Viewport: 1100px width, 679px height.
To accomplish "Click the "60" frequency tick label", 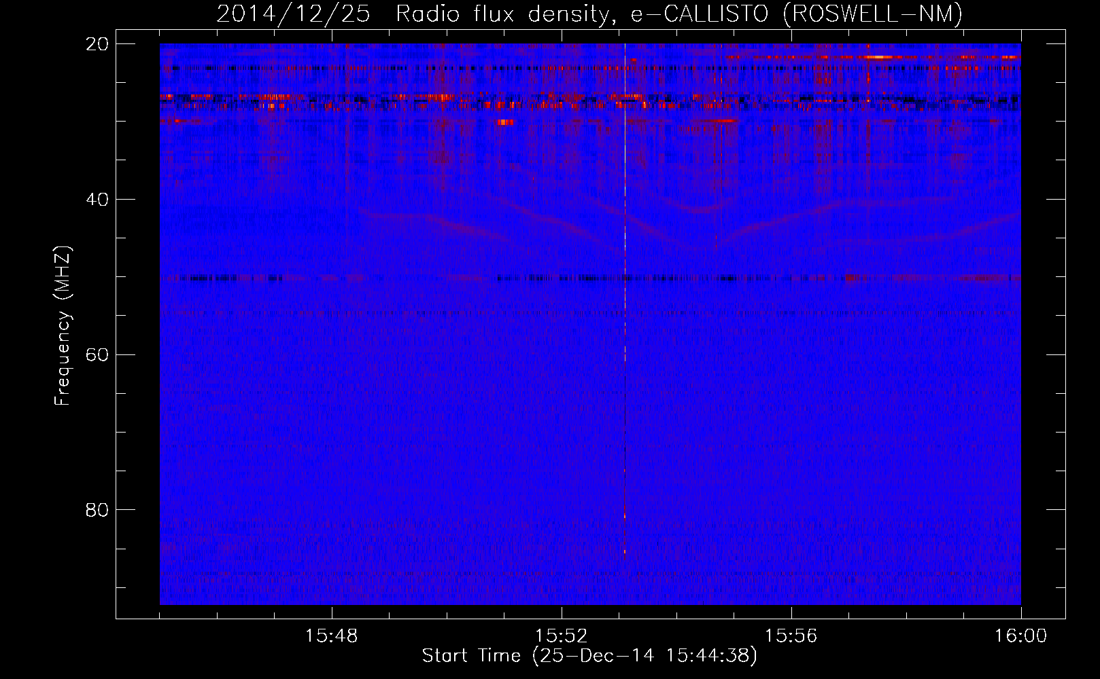I will (x=97, y=355).
